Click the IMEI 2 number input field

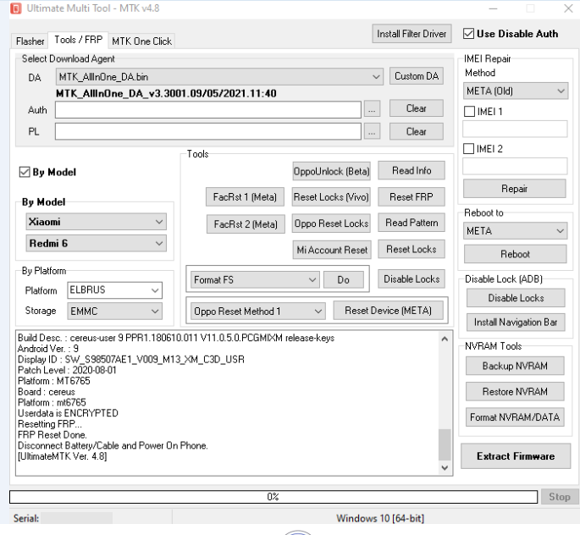pyautogui.click(x=515, y=166)
